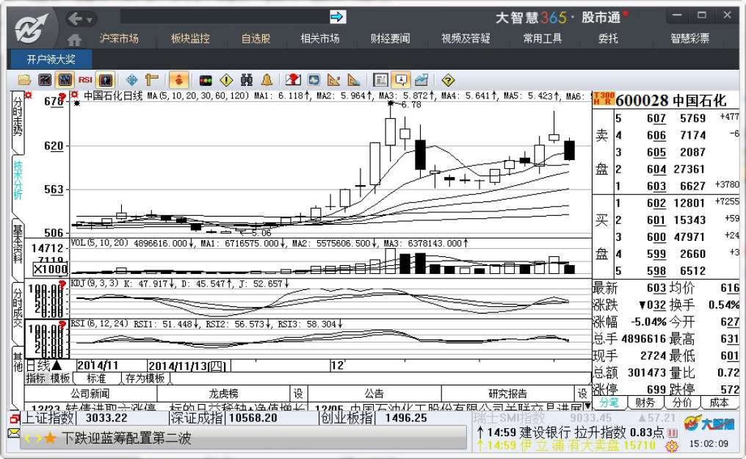This screenshot has width=746, height=459.
Task: Click the top search input field
Action: [224, 17]
